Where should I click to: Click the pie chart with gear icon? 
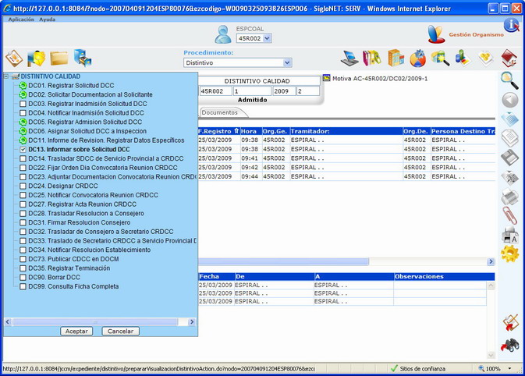(418, 59)
